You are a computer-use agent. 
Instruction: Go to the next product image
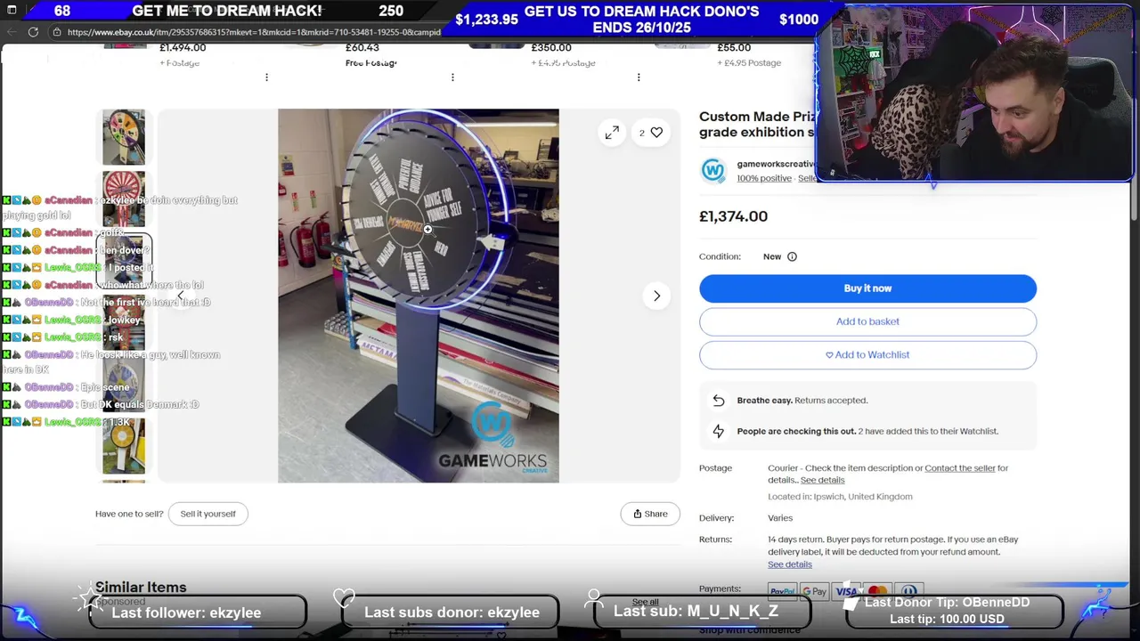pyautogui.click(x=656, y=296)
